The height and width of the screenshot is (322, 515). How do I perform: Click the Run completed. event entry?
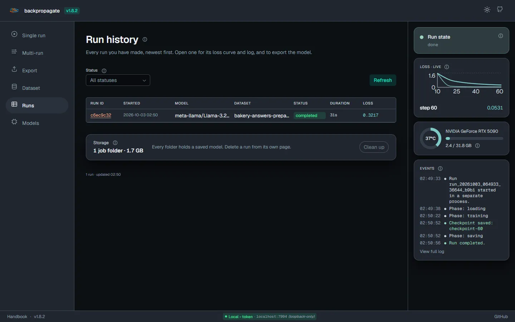click(461, 243)
